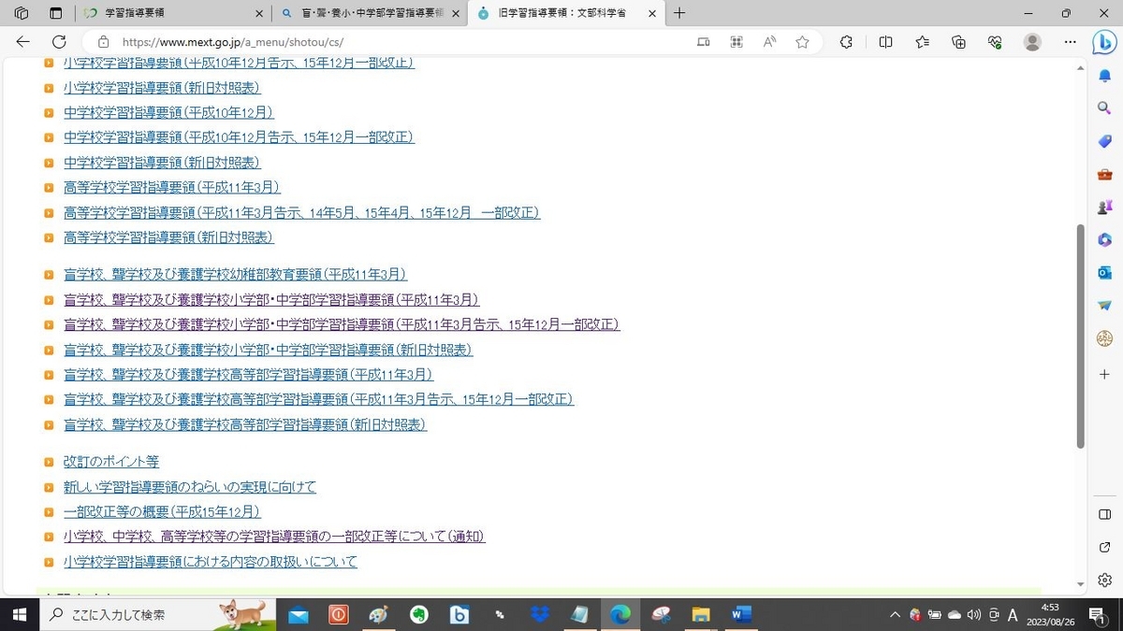Open Bing Copilot sidebar button
The height and width of the screenshot is (631, 1123).
[1104, 43]
